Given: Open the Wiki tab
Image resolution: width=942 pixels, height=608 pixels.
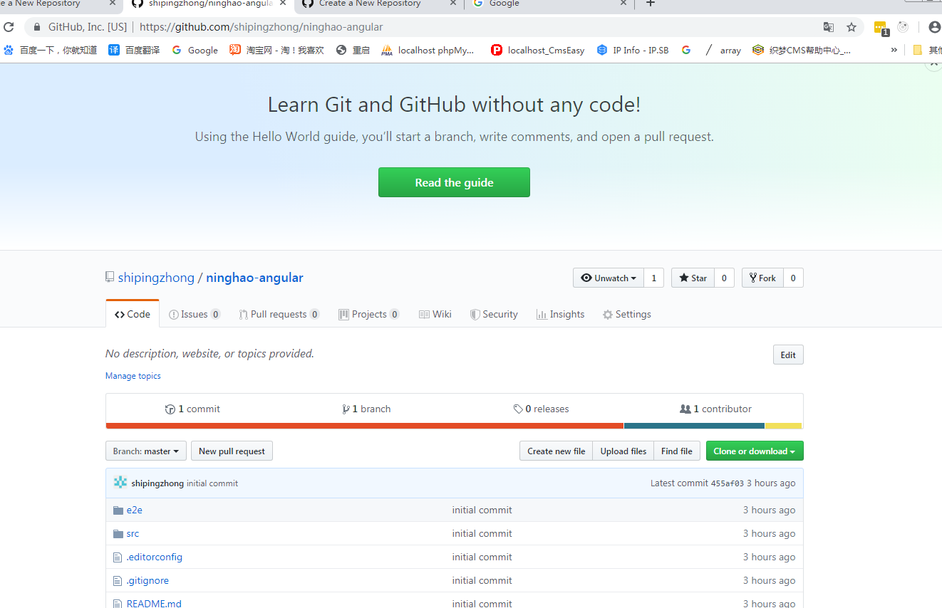Looking at the screenshot, I should 435,314.
